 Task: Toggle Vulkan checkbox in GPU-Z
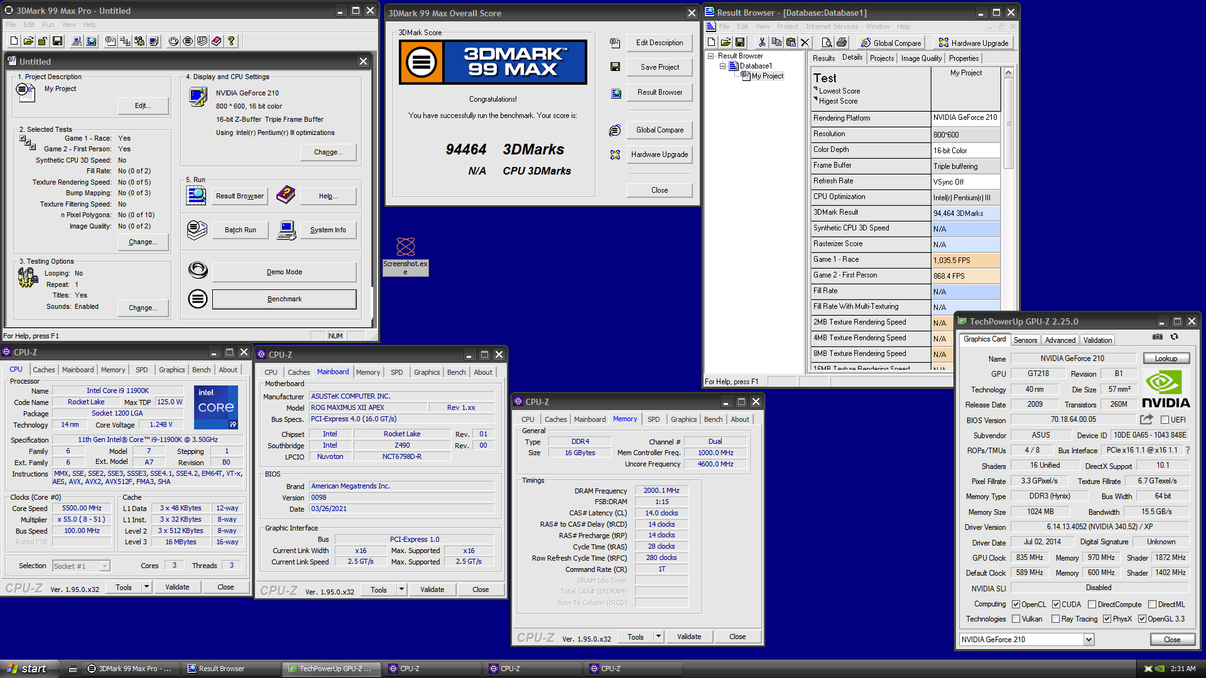(1016, 619)
